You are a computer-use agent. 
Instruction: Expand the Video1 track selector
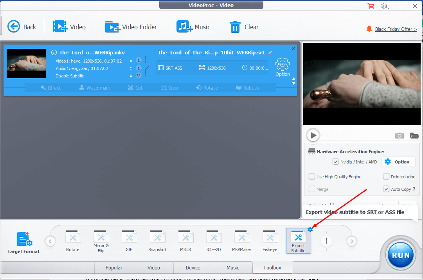131,61
